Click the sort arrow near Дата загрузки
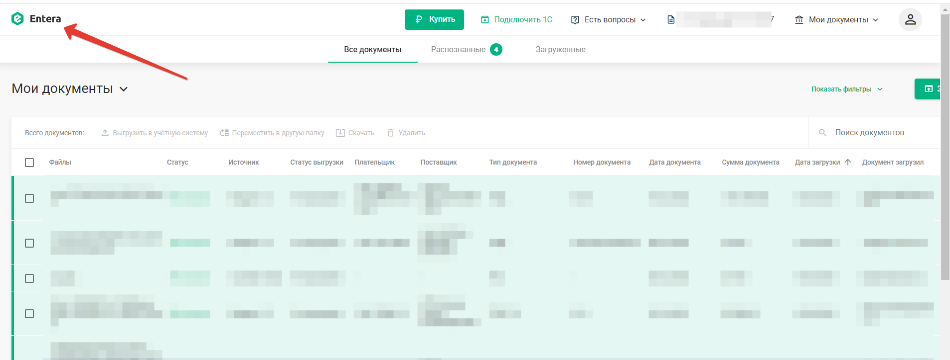 (848, 162)
